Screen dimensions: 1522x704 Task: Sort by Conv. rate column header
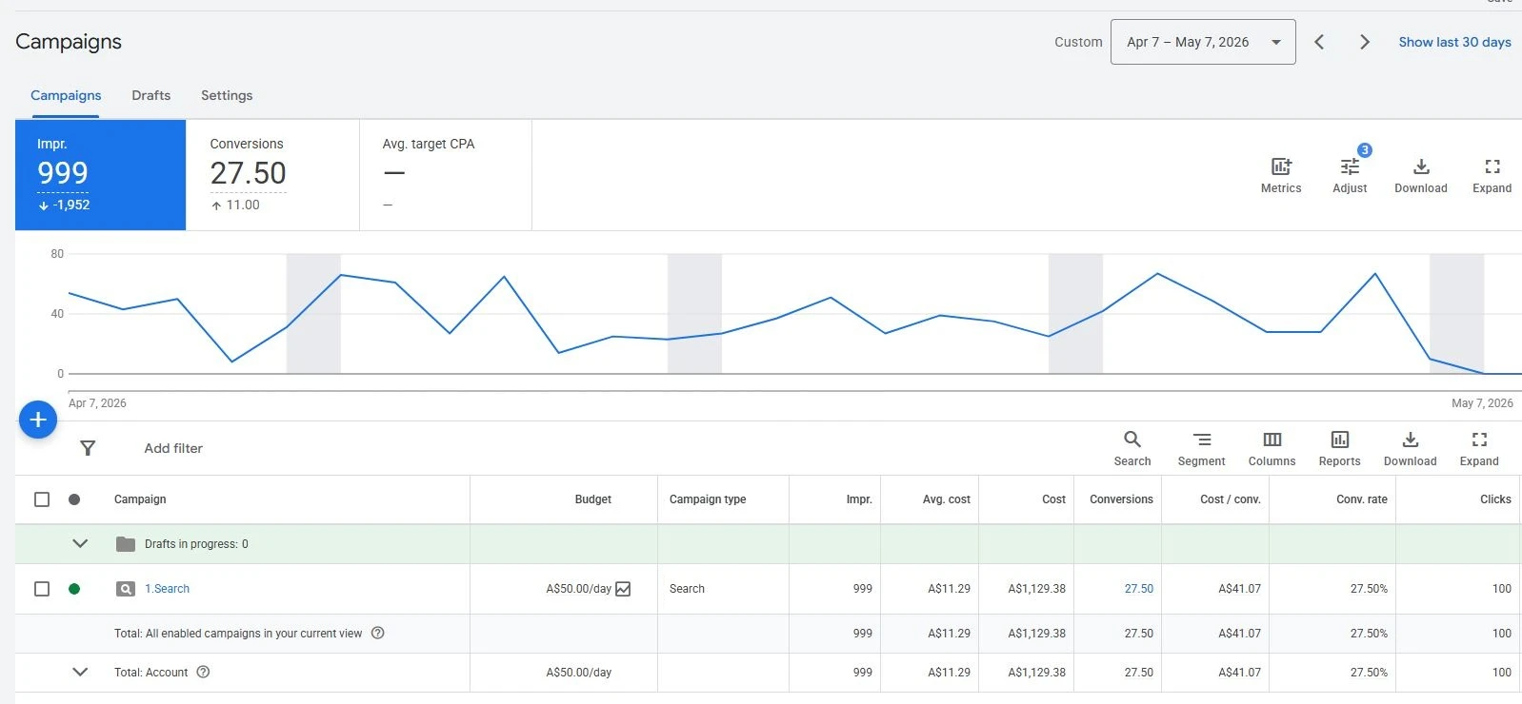(x=1361, y=499)
